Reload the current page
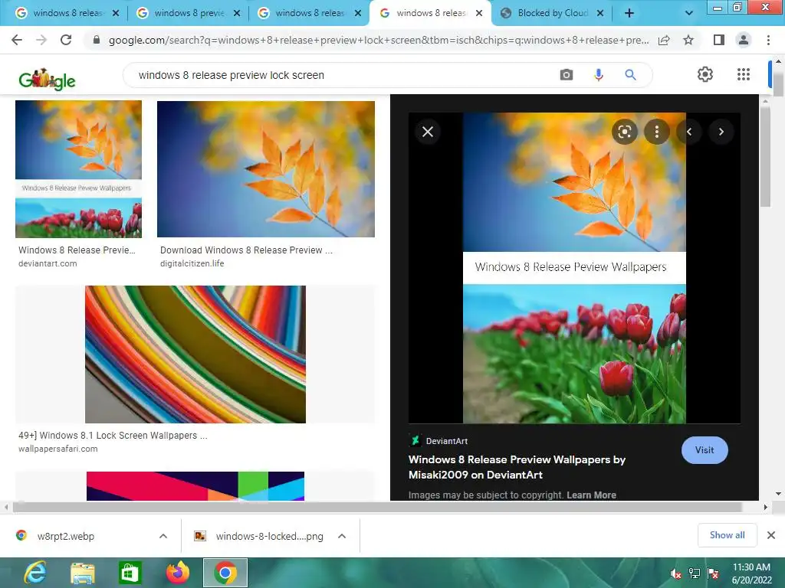Image resolution: width=785 pixels, height=588 pixels. pyautogui.click(x=66, y=40)
